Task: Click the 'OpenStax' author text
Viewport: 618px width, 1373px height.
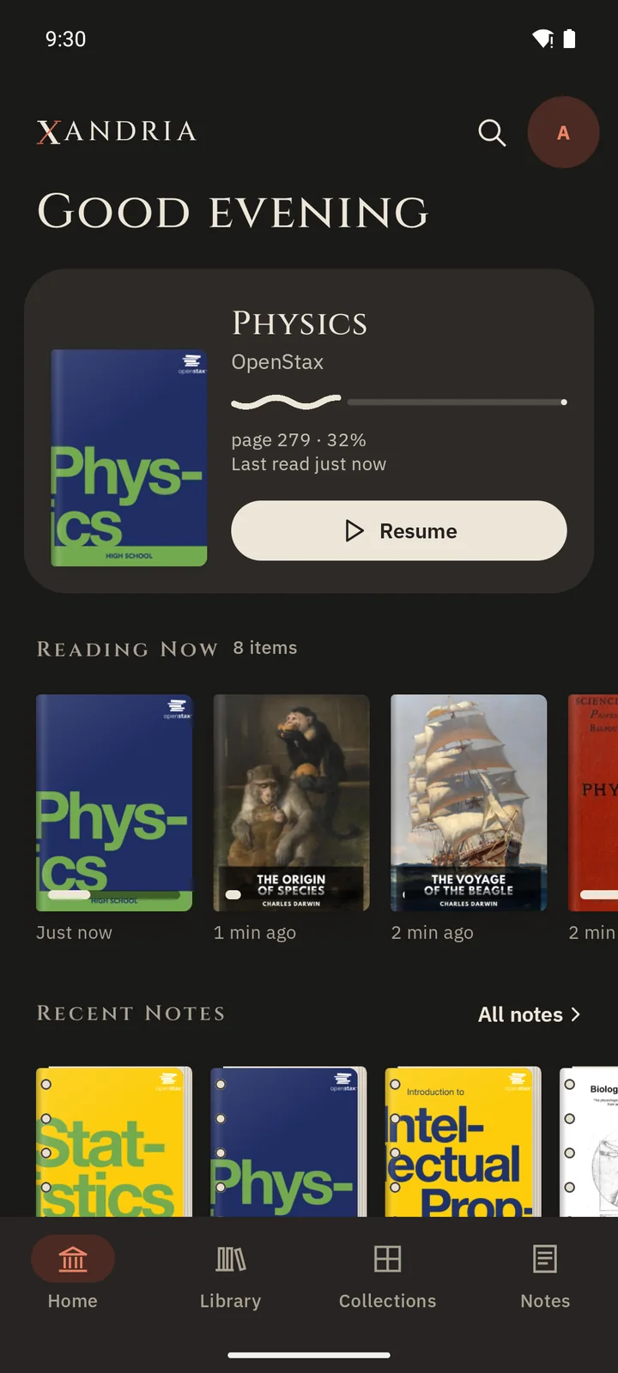Action: click(277, 362)
